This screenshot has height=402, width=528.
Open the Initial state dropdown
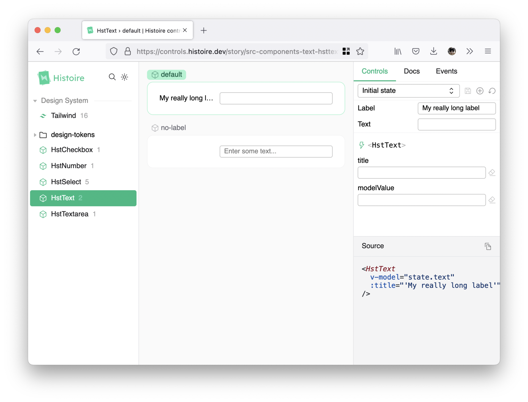(x=408, y=91)
